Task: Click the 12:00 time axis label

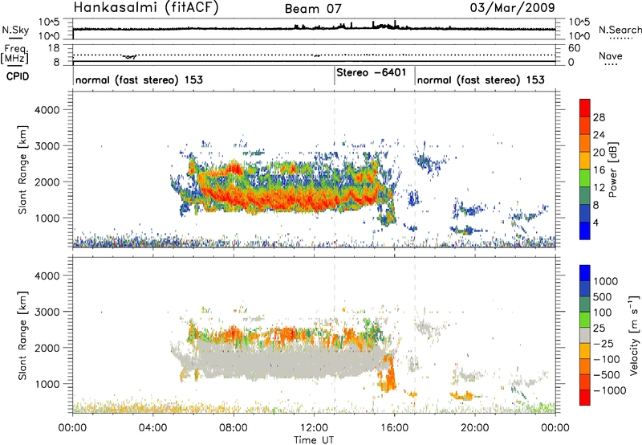Action: coord(314,428)
